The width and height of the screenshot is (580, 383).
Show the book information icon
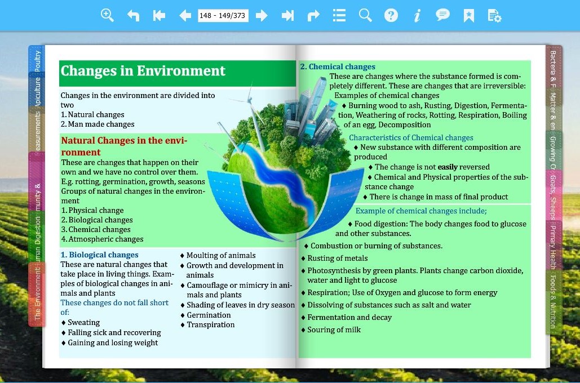click(x=417, y=15)
